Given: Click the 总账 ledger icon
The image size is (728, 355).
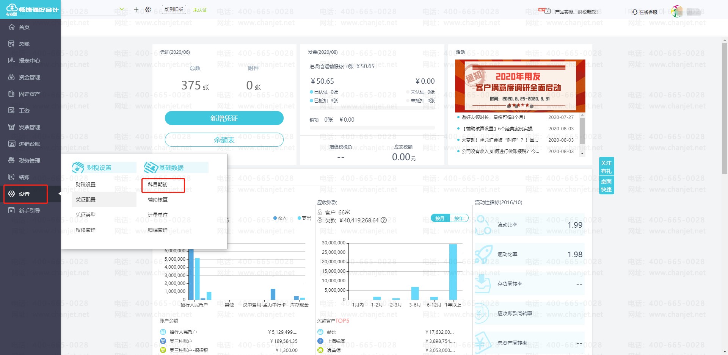Looking at the screenshot, I should pyautogui.click(x=11, y=44).
